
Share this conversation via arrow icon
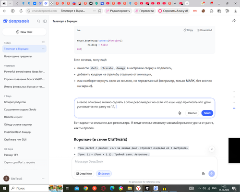[x=234, y=21]
